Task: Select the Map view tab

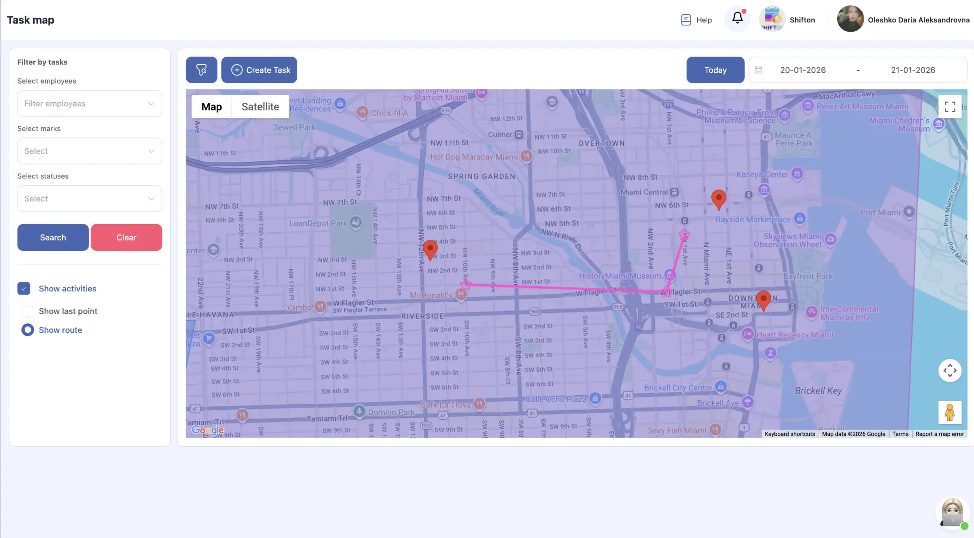Action: 212,107
